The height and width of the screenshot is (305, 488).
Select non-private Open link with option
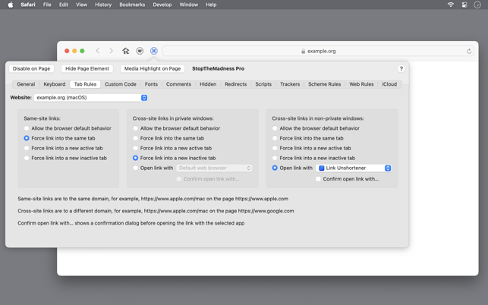pyautogui.click(x=275, y=168)
